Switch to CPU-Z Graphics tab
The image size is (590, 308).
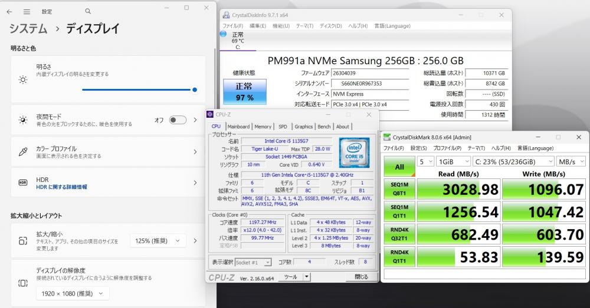pos(303,127)
